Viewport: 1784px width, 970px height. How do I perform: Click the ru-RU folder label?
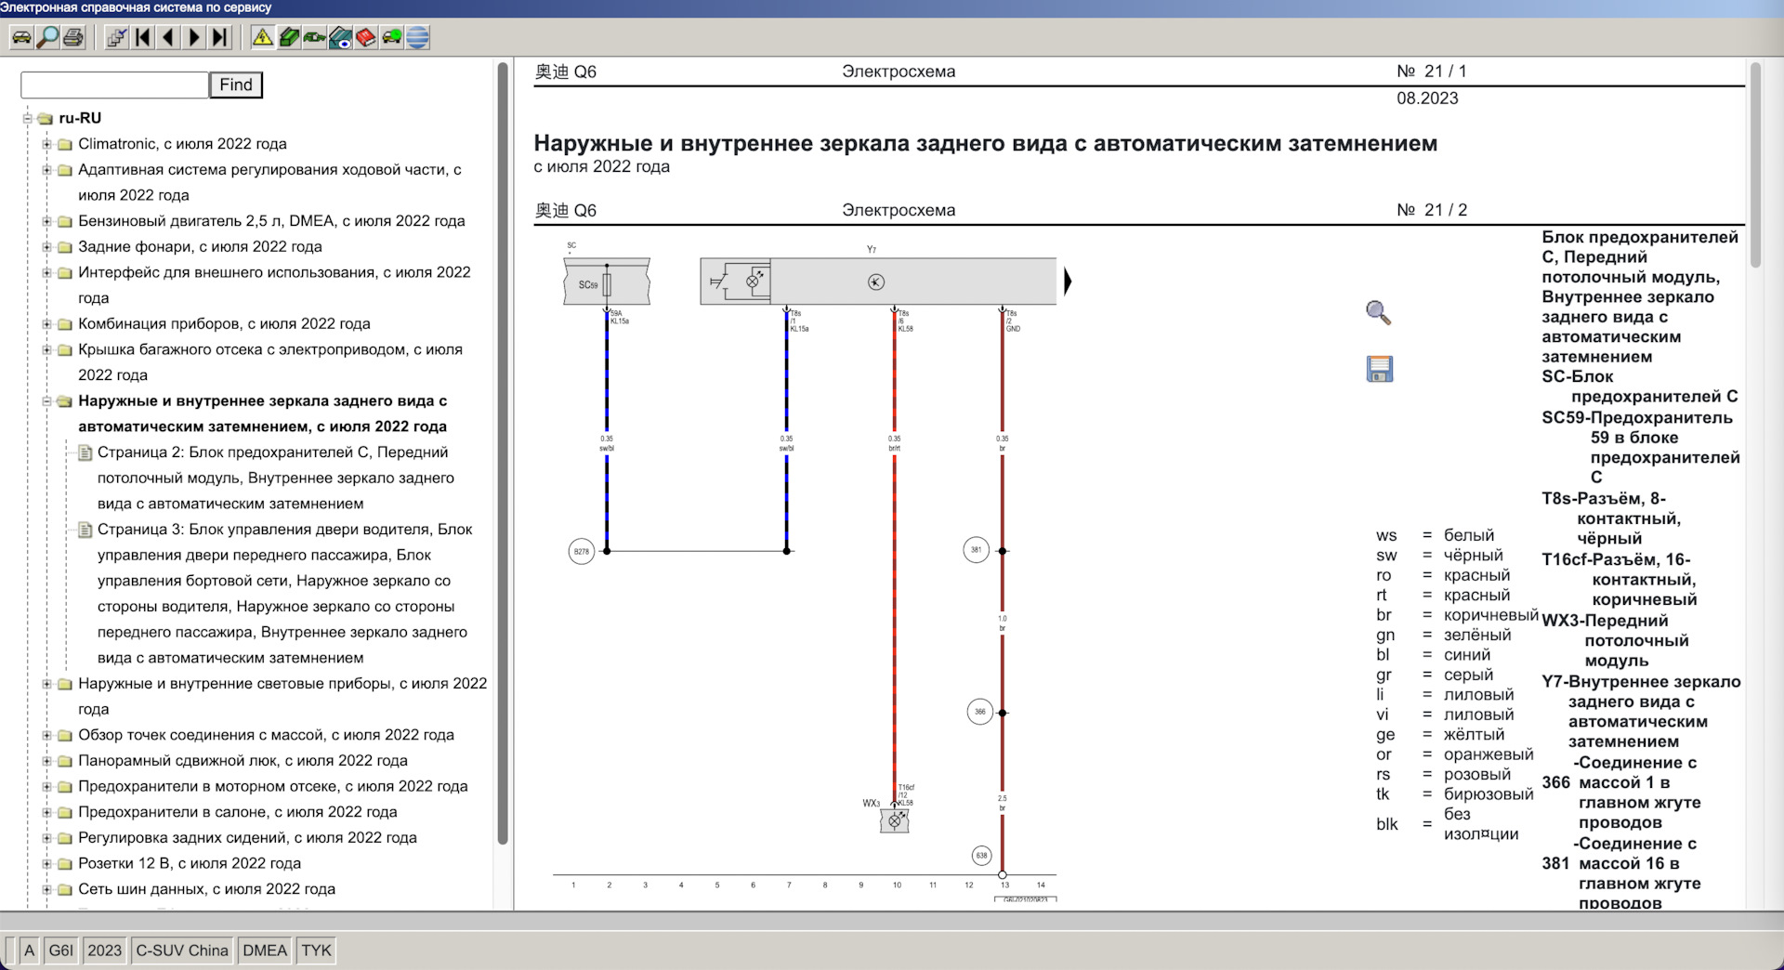(x=80, y=118)
